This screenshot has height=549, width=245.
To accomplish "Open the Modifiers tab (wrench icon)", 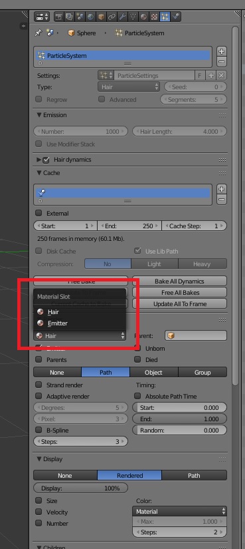I will coord(122,17).
